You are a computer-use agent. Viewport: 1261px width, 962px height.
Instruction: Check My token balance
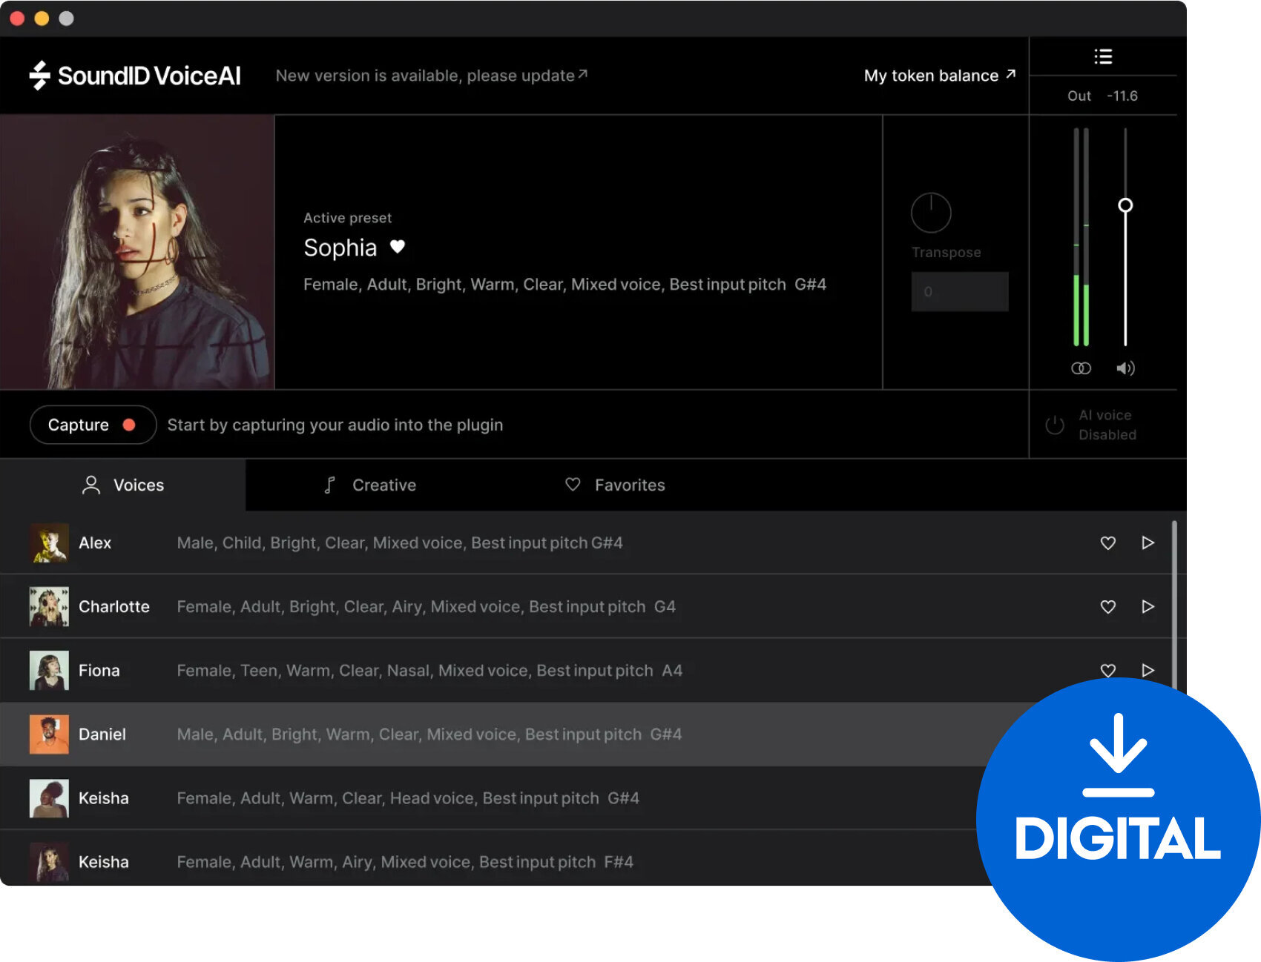tap(939, 75)
